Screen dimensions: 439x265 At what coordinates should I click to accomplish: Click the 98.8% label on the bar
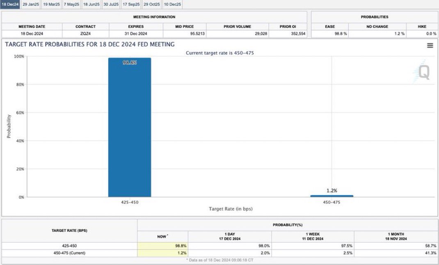130,63
